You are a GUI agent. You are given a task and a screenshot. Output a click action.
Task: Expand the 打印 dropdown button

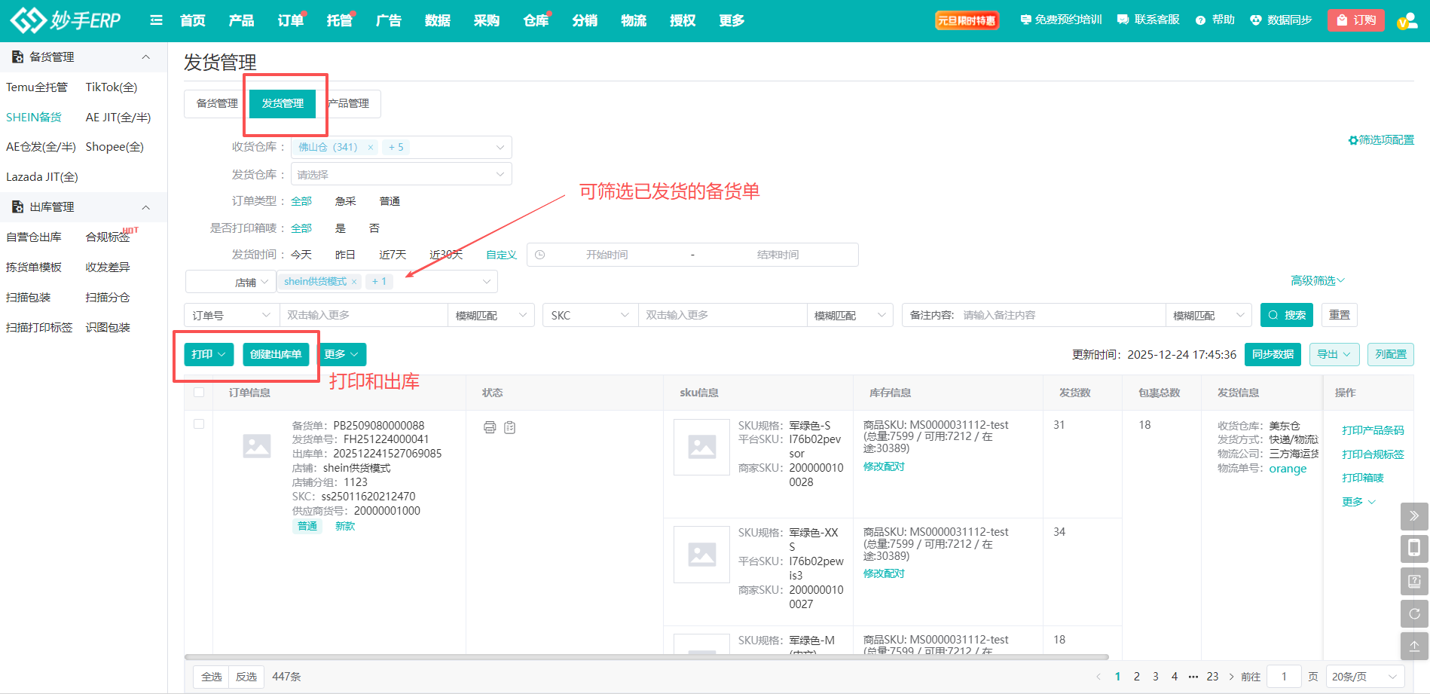pyautogui.click(x=209, y=354)
